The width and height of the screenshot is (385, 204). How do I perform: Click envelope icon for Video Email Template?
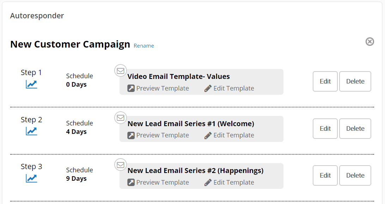pos(121,71)
